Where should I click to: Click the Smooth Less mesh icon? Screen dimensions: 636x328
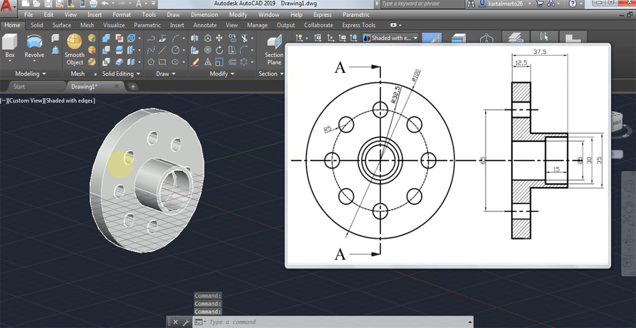(92, 50)
